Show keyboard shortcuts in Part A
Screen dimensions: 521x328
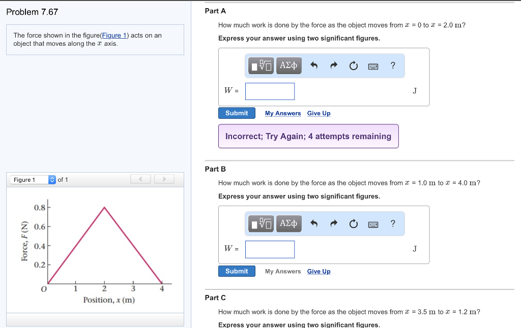373,67
